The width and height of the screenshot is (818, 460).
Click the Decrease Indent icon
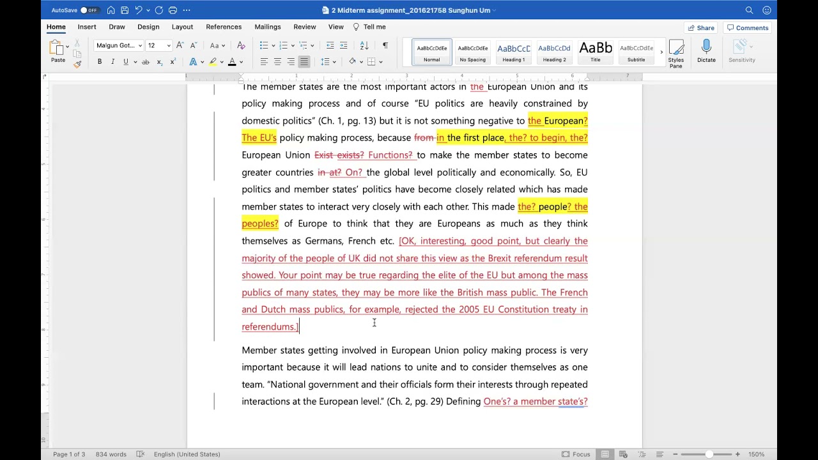(x=330, y=45)
